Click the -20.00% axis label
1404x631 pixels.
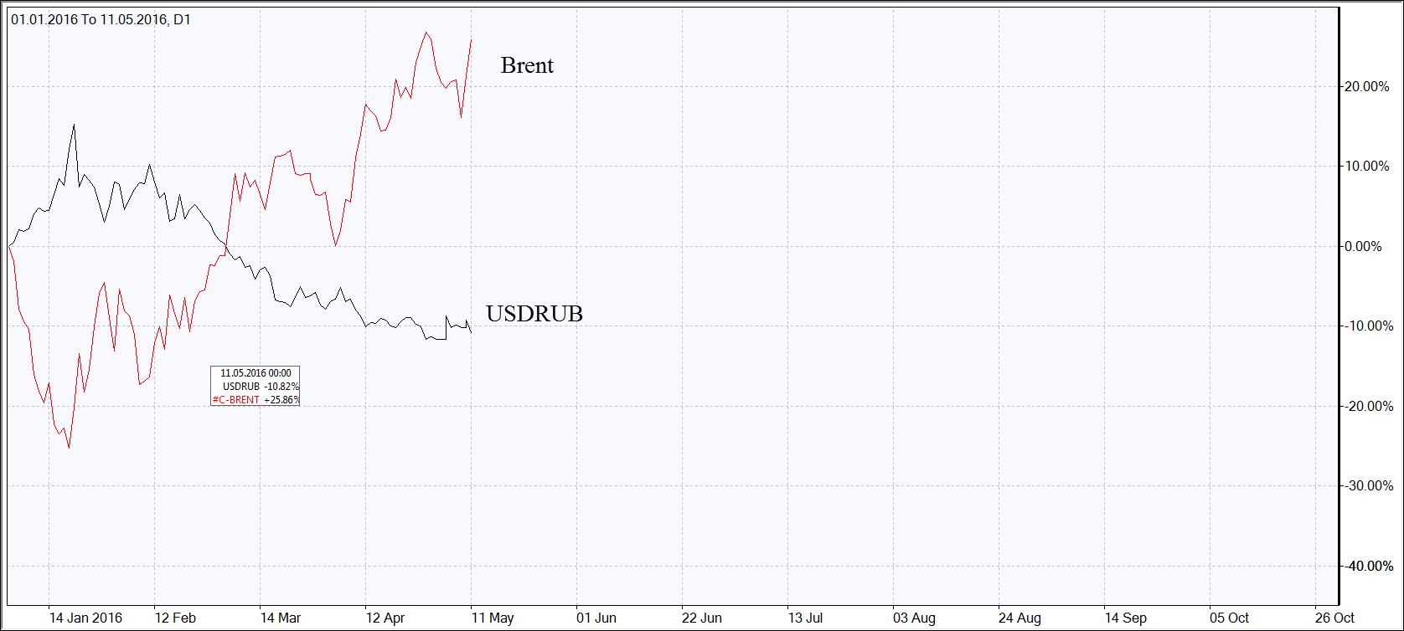click(x=1370, y=407)
